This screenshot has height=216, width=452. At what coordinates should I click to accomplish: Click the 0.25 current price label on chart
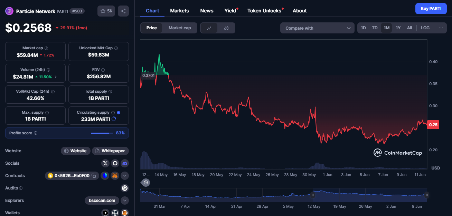point(433,125)
